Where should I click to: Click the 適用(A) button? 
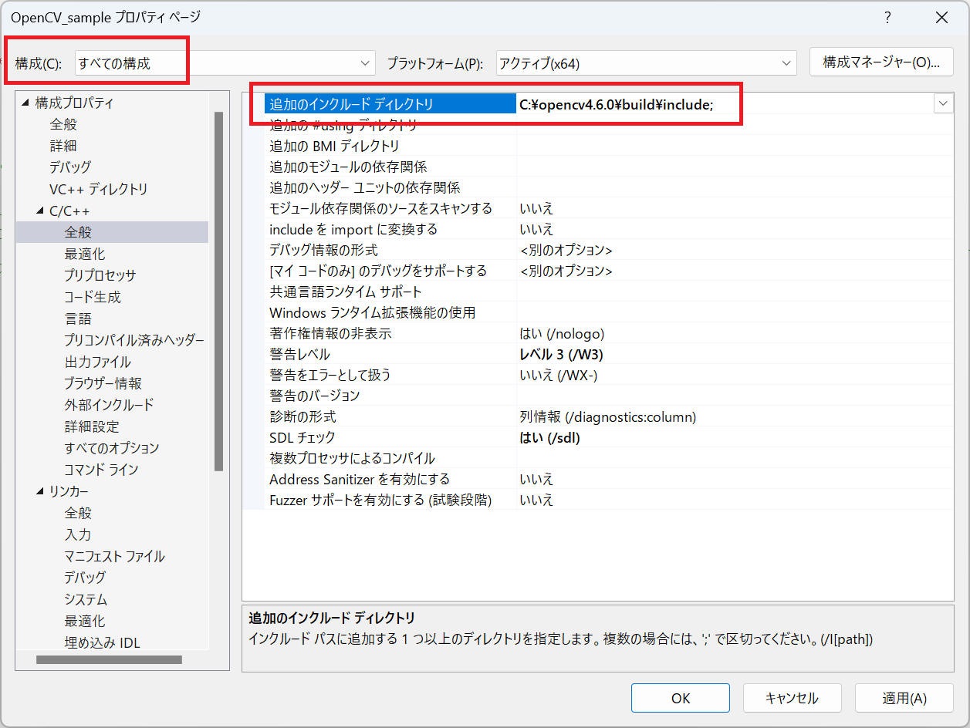pyautogui.click(x=903, y=697)
